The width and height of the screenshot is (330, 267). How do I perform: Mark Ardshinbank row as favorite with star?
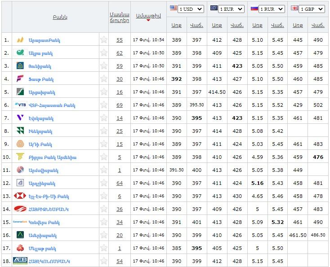(104, 183)
